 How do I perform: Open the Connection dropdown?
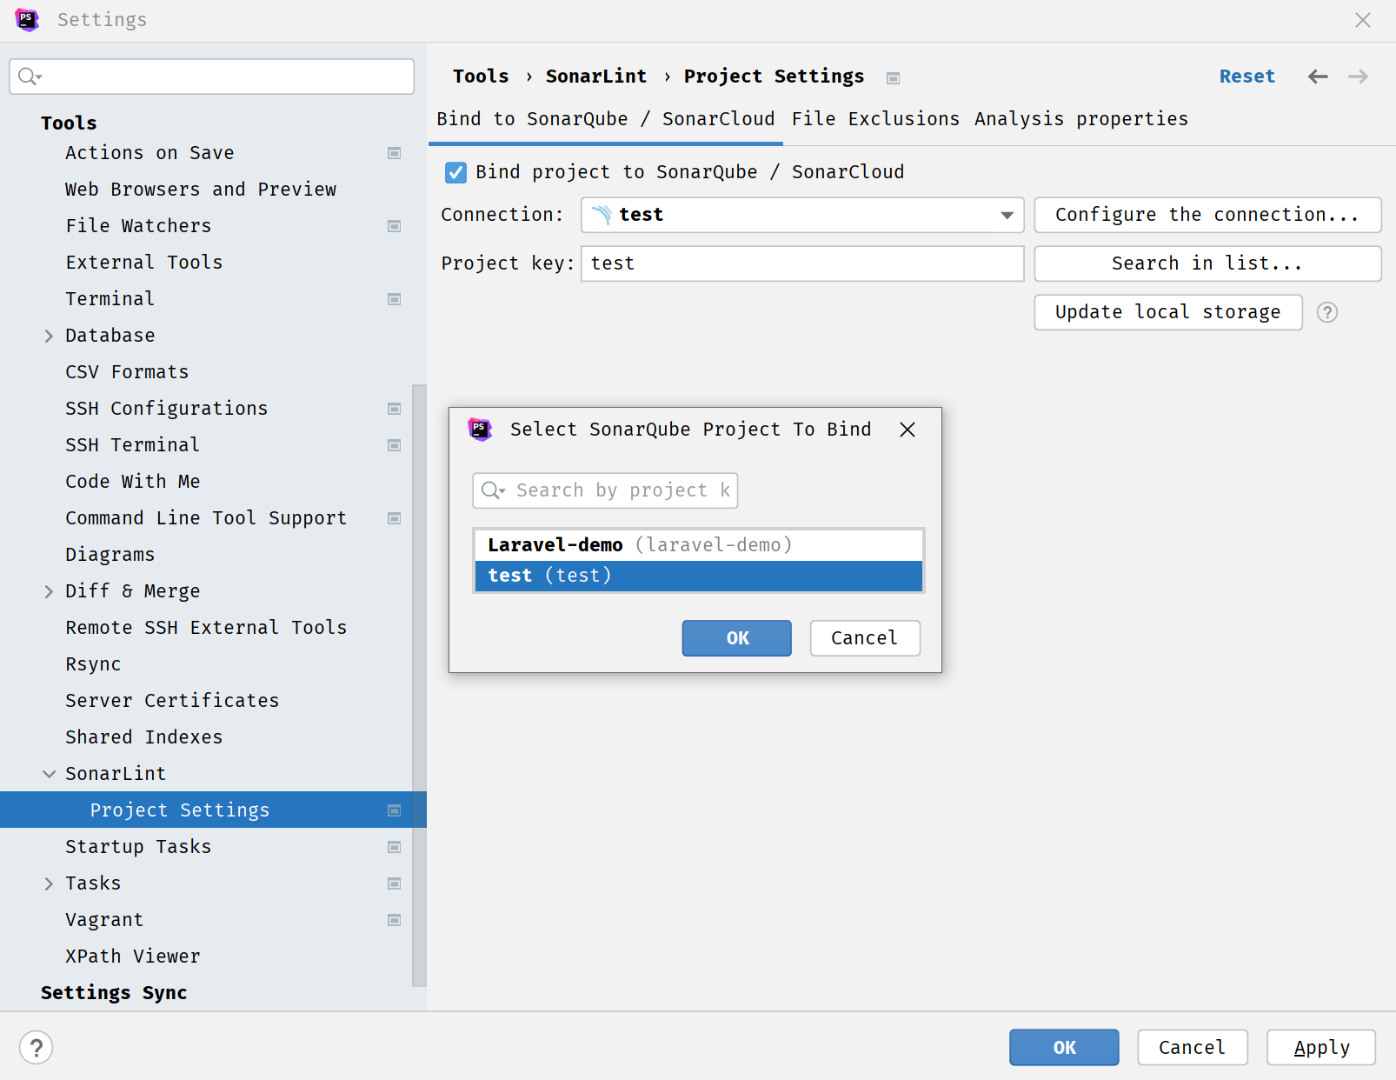[x=1007, y=215]
